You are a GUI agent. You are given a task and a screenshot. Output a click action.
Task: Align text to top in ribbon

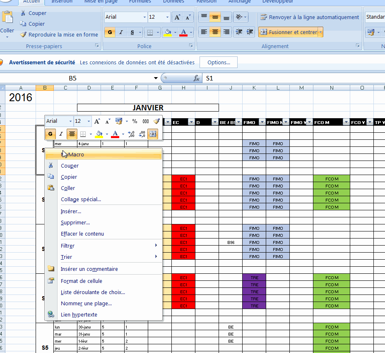click(x=204, y=17)
